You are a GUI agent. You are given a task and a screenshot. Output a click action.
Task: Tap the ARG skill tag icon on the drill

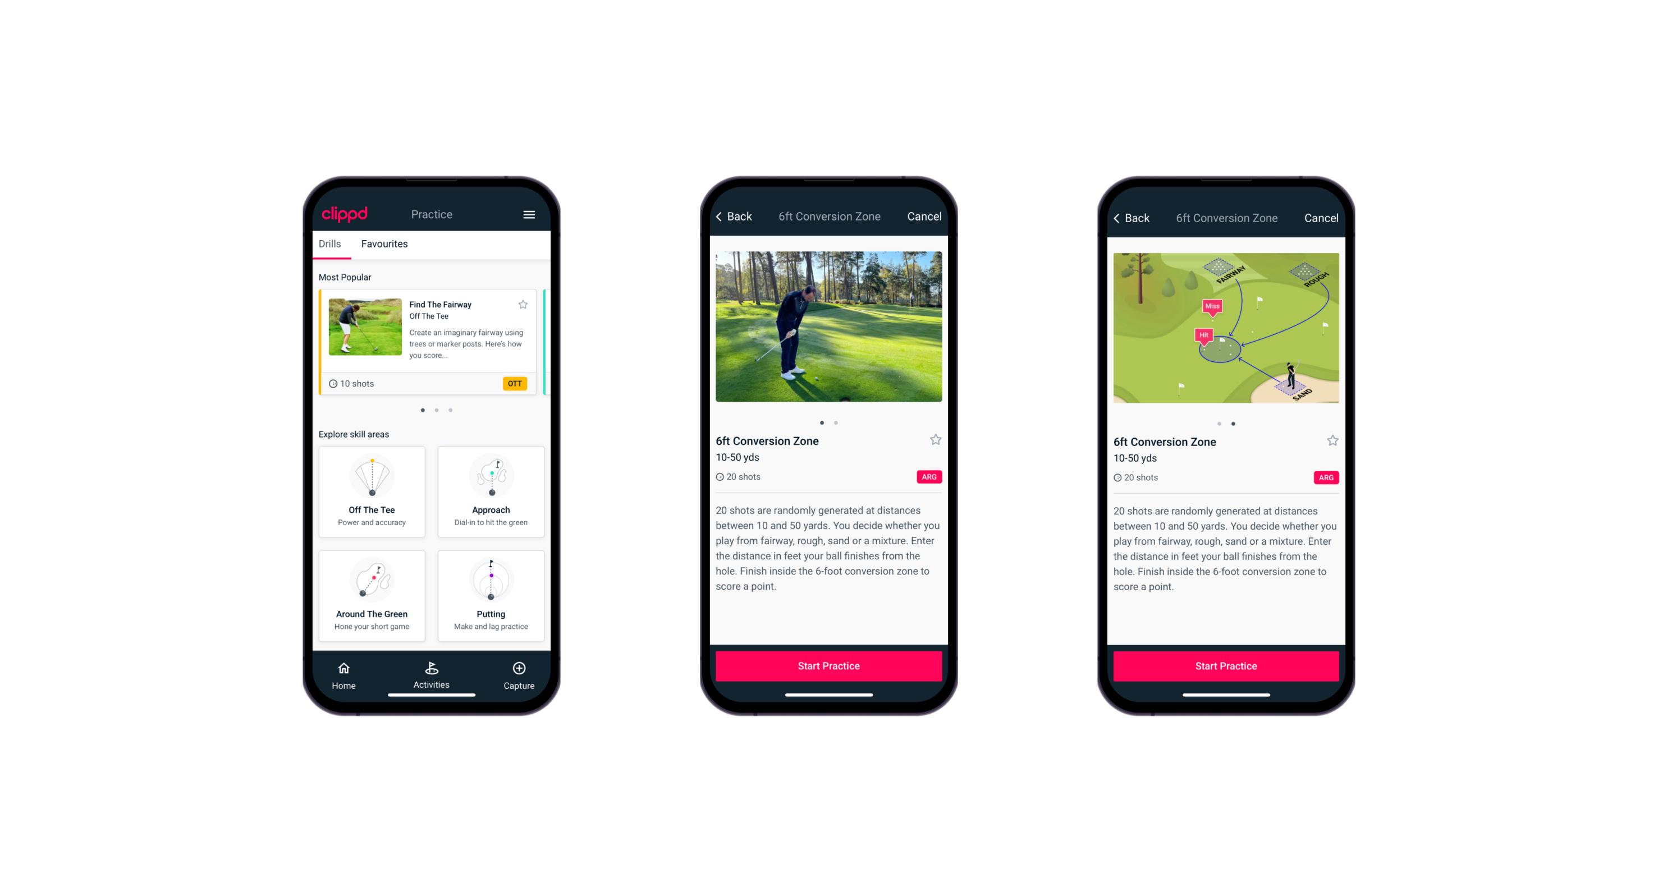point(927,476)
